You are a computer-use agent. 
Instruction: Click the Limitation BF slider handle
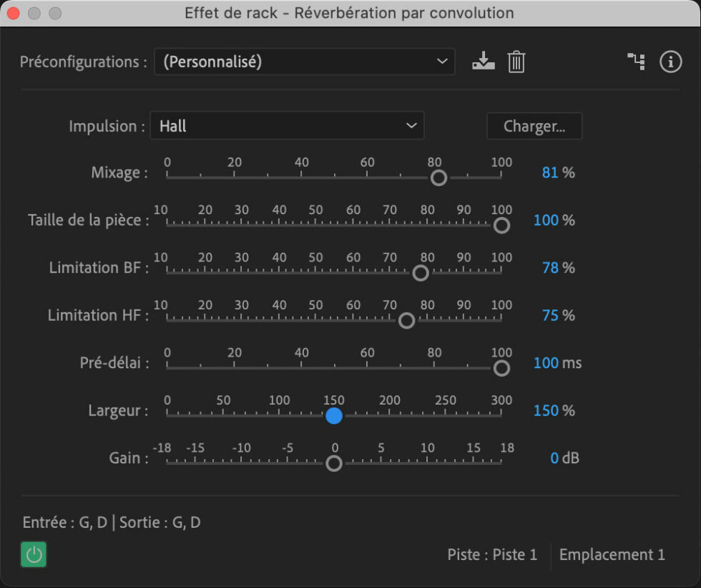coord(421,273)
